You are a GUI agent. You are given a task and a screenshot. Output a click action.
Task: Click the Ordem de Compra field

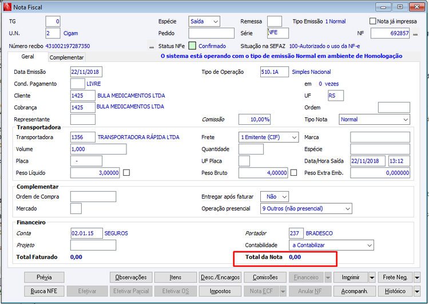pyautogui.click(x=93, y=196)
